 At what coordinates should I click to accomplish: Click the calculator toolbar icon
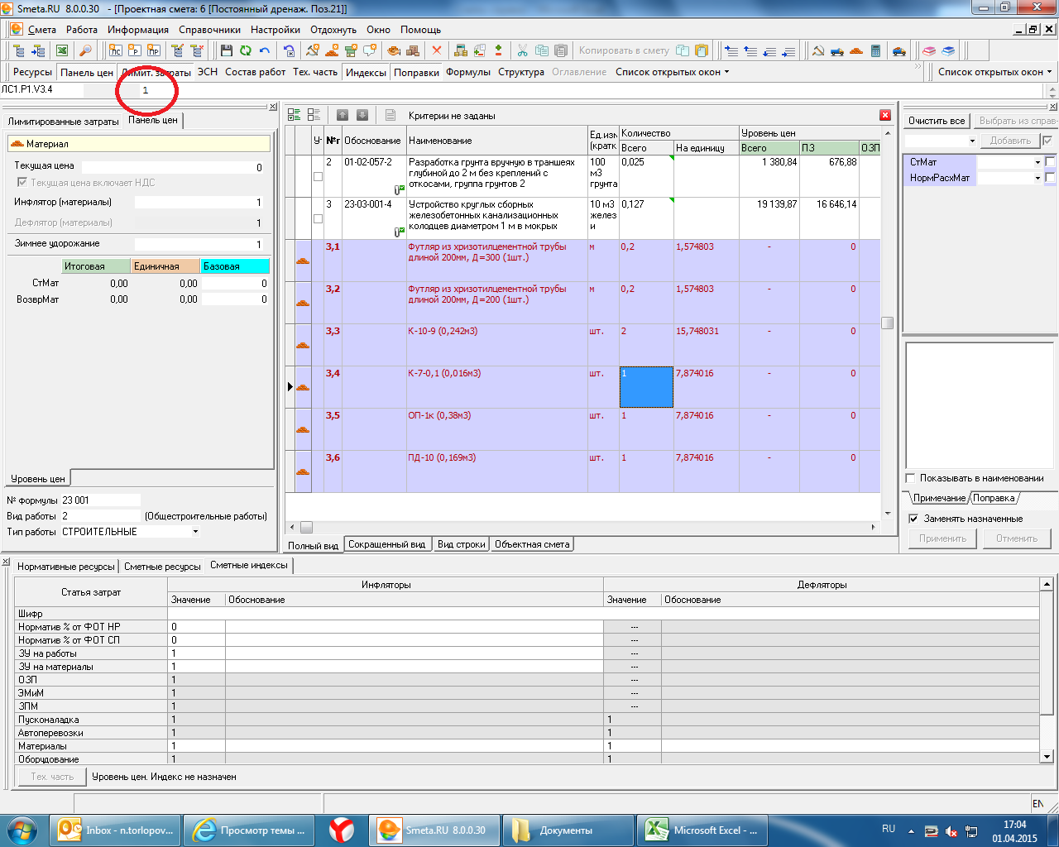tap(876, 50)
